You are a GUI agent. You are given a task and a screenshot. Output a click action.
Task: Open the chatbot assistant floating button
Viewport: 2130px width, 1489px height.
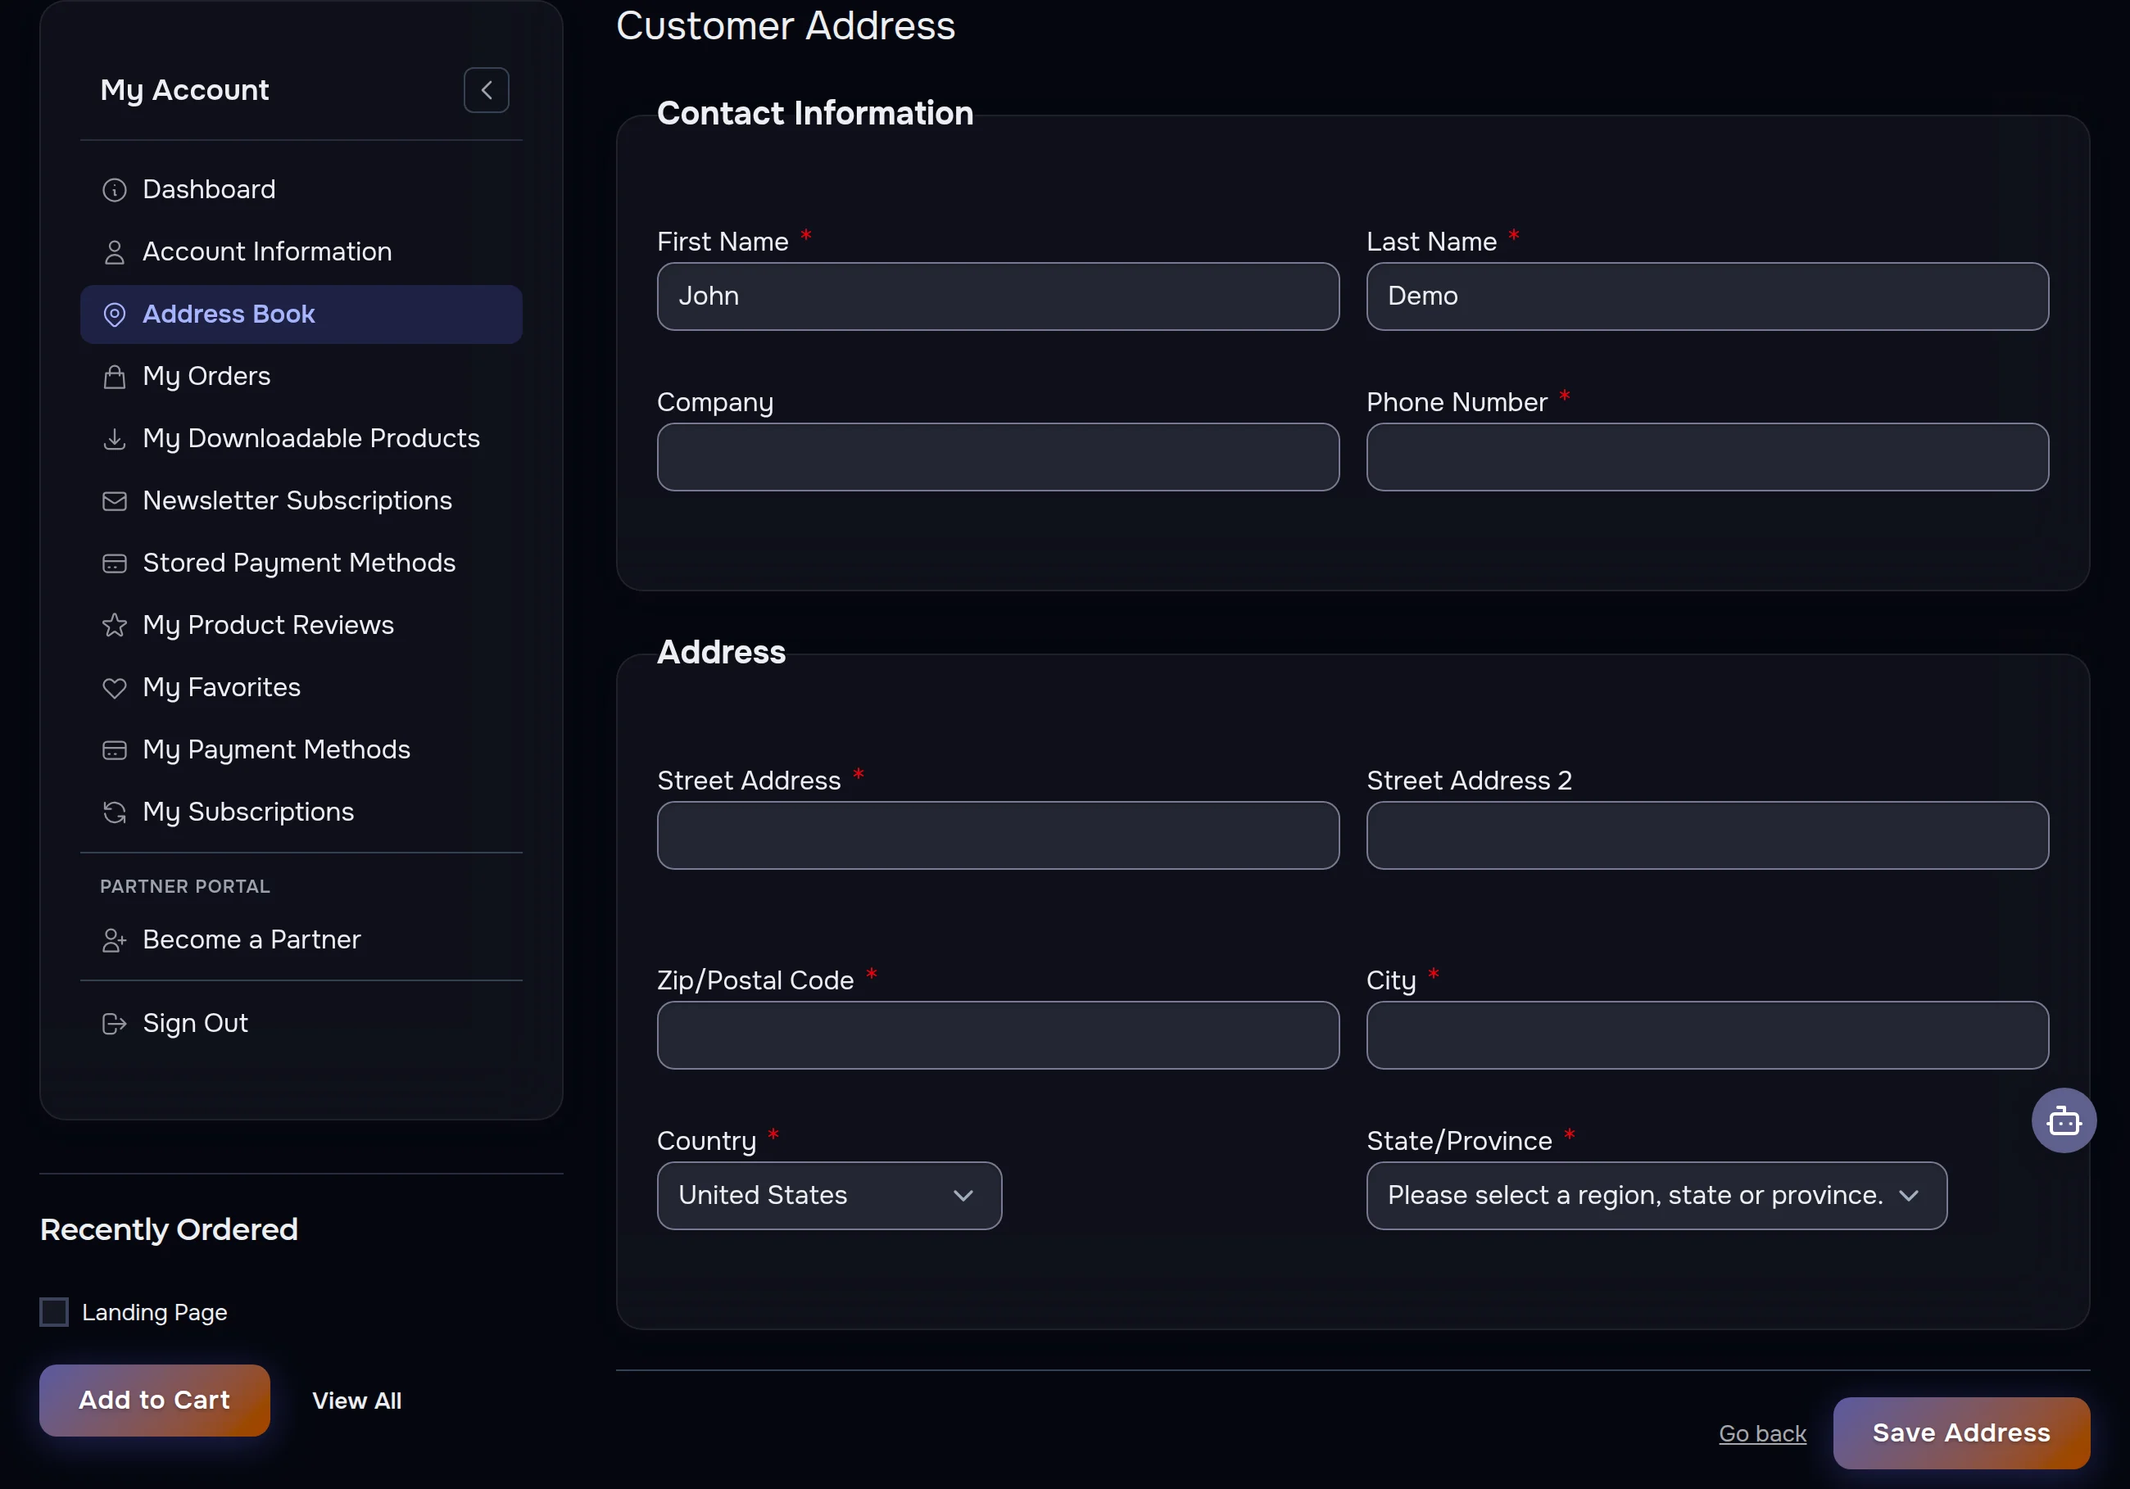(2063, 1120)
